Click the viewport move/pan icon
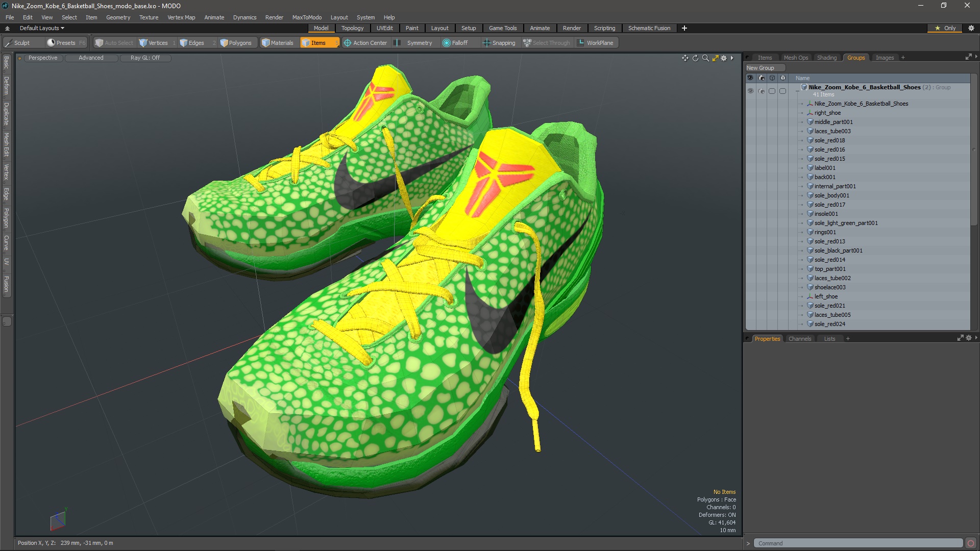980x551 pixels. pyautogui.click(x=685, y=58)
